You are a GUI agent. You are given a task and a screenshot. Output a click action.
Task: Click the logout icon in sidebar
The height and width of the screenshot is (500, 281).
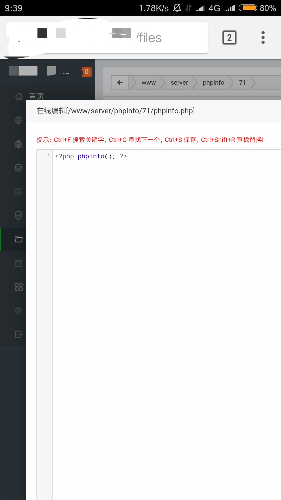click(18, 334)
